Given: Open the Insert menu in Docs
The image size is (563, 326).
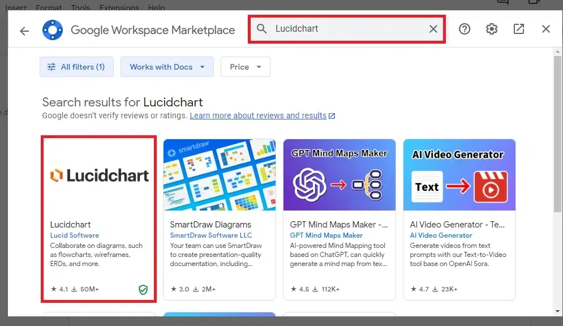Looking at the screenshot, I should point(16,7).
